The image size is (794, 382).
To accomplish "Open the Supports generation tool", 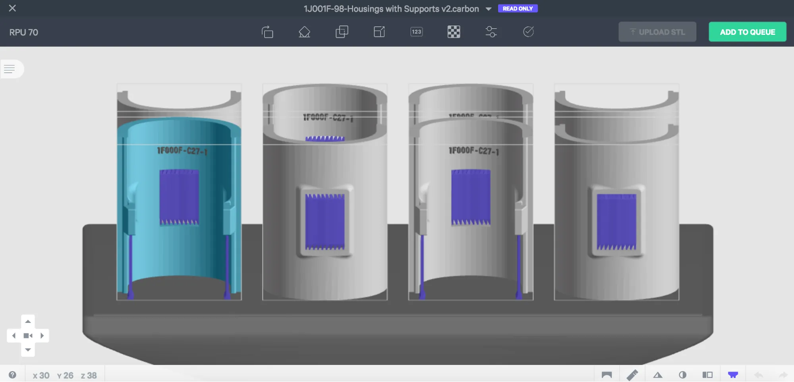I will [304, 32].
